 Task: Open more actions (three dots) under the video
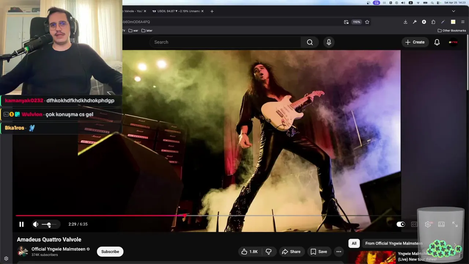coord(339,252)
